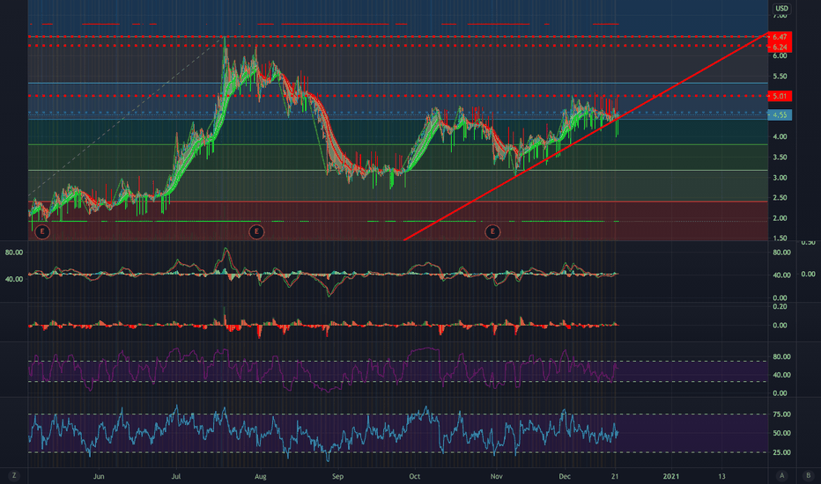Click the 2.50 price scale value
This screenshot has height=484, width=821.
point(780,198)
